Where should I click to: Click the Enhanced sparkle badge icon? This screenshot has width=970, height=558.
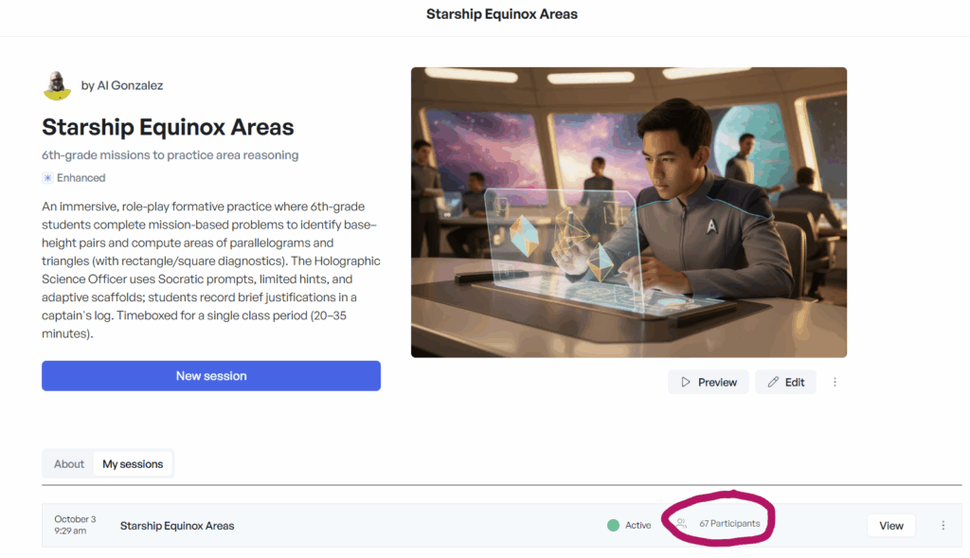(x=47, y=178)
